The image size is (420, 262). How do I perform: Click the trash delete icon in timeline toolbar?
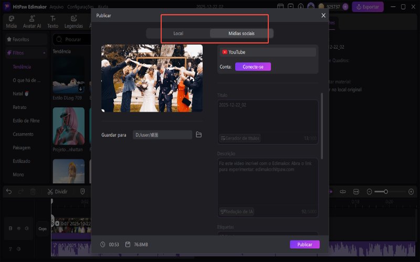pos(33,191)
